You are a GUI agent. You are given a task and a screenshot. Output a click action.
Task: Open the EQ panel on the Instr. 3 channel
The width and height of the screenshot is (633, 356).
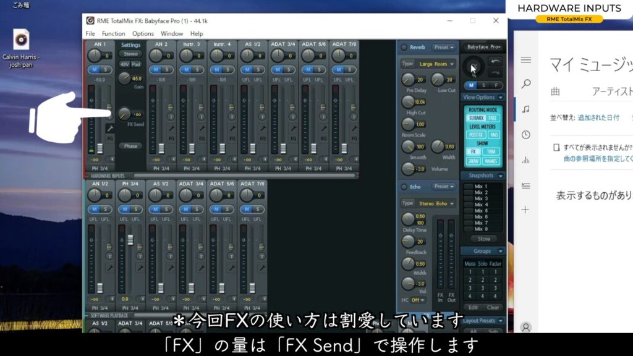[202, 138]
